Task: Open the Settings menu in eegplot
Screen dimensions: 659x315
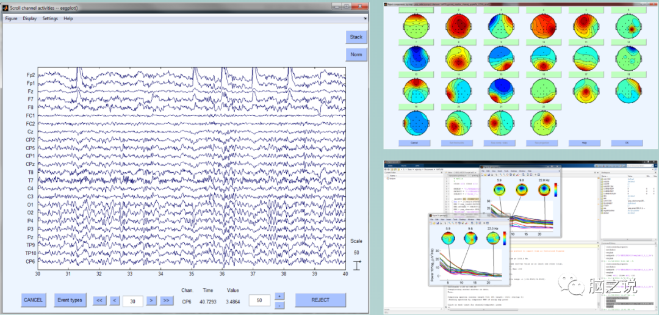Action: pyautogui.click(x=50, y=19)
